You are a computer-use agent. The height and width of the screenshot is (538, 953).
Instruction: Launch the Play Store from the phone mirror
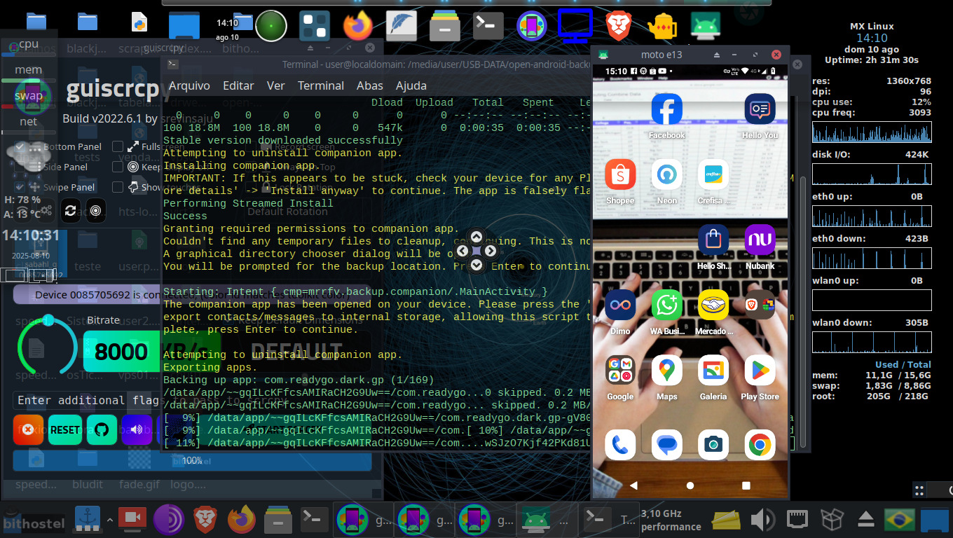[760, 370]
